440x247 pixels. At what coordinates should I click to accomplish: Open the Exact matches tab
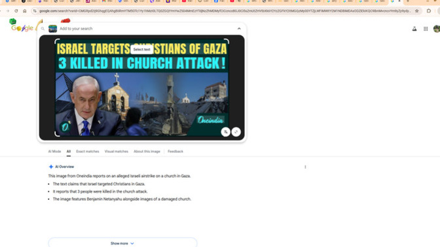point(88,151)
